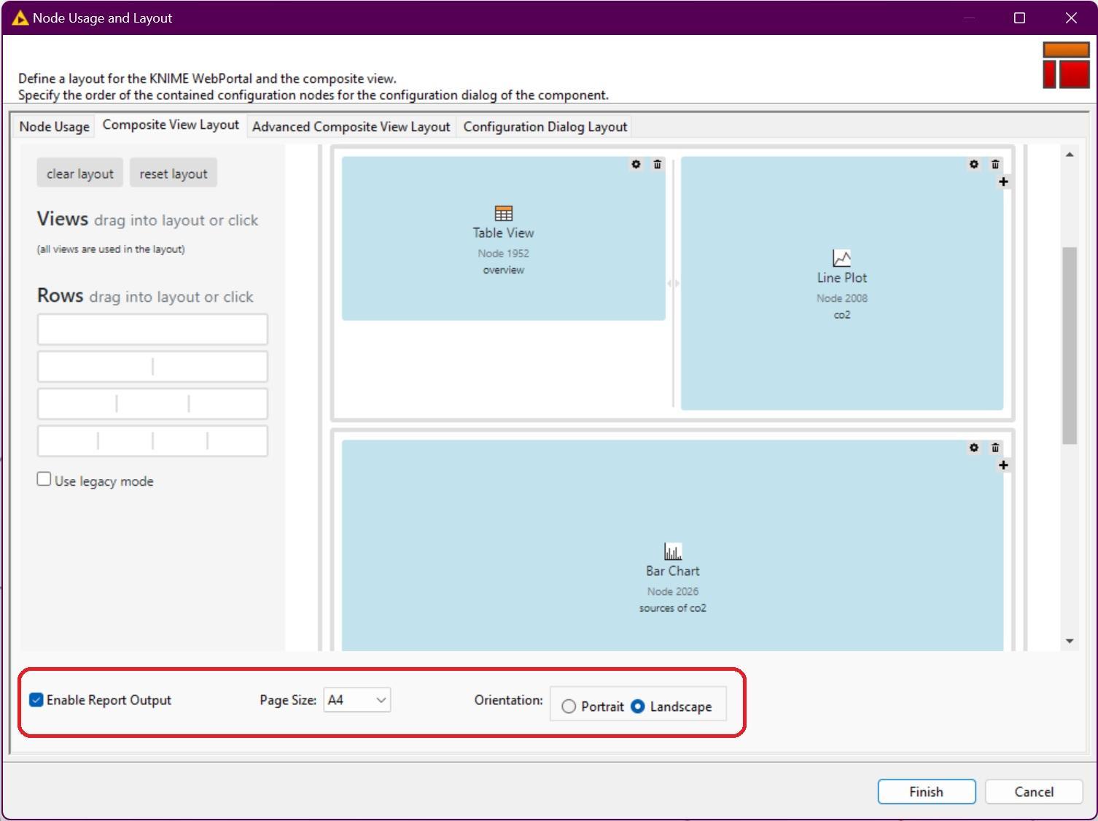The height and width of the screenshot is (821, 1098).
Task: Click the Finish button
Action: click(926, 792)
